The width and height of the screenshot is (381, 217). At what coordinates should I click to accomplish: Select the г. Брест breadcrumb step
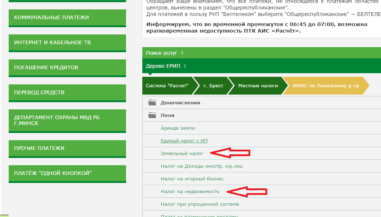(213, 86)
